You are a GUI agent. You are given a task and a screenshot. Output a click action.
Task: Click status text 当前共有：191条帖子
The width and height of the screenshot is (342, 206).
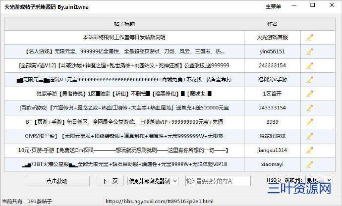pos(27,201)
